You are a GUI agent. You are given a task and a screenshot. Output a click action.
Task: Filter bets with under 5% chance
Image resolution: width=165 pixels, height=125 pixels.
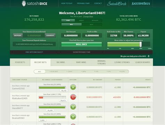tap(96, 72)
